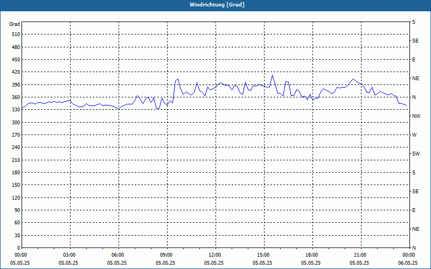Click the 60 y-axis label
This screenshot has height=269, width=431.
[x=17, y=222]
